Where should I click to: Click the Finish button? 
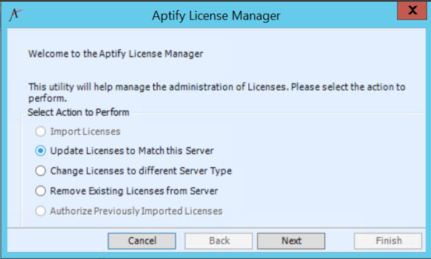pyautogui.click(x=388, y=241)
